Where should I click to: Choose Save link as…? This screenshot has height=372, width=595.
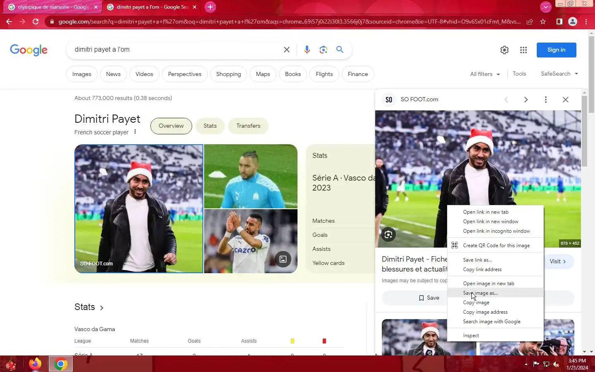point(495,260)
